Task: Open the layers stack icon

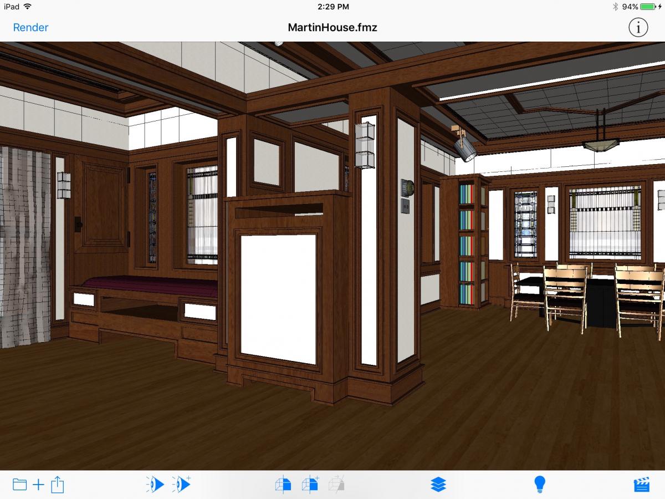Action: pos(438,485)
